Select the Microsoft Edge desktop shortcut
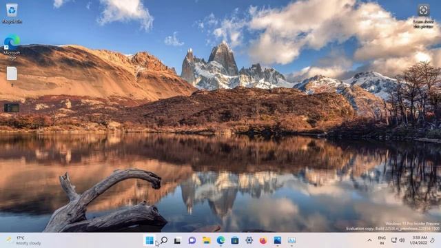The height and width of the screenshot is (248, 441). [12, 48]
